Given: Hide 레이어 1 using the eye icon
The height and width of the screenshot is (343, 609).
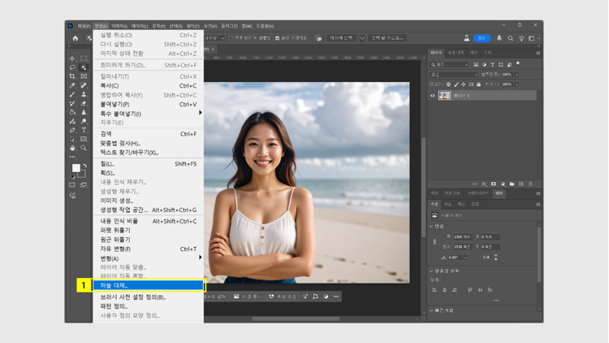Looking at the screenshot, I should pos(433,95).
